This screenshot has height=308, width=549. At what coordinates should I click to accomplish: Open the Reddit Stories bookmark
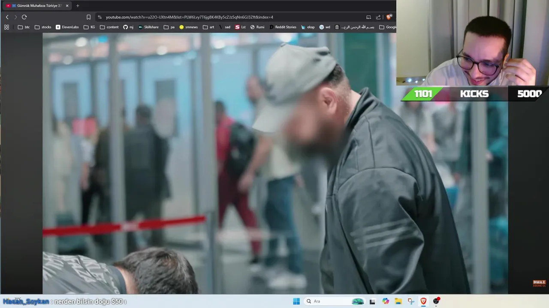point(282,27)
